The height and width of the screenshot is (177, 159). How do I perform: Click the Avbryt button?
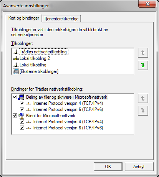click(139, 167)
